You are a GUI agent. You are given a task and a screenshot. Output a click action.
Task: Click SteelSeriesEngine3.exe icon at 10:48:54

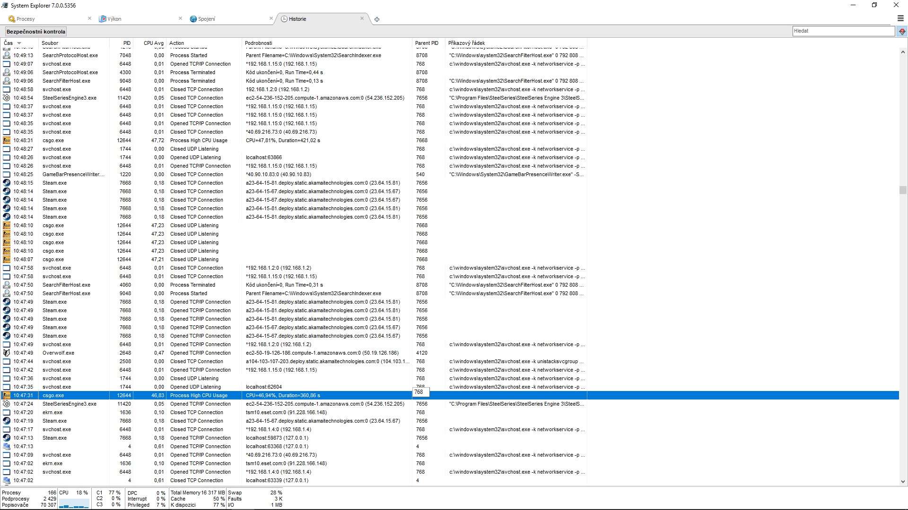pyautogui.click(x=7, y=98)
